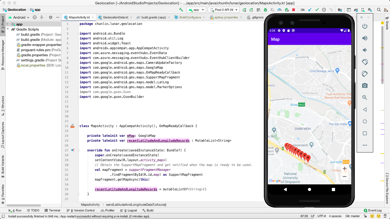Mute volume using emulator volume down button
This screenshot has width=390, height=219.
[x=365, y=50]
